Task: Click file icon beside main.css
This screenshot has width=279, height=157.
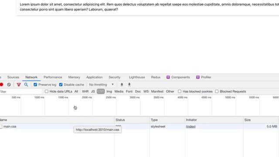Action: 1,126
